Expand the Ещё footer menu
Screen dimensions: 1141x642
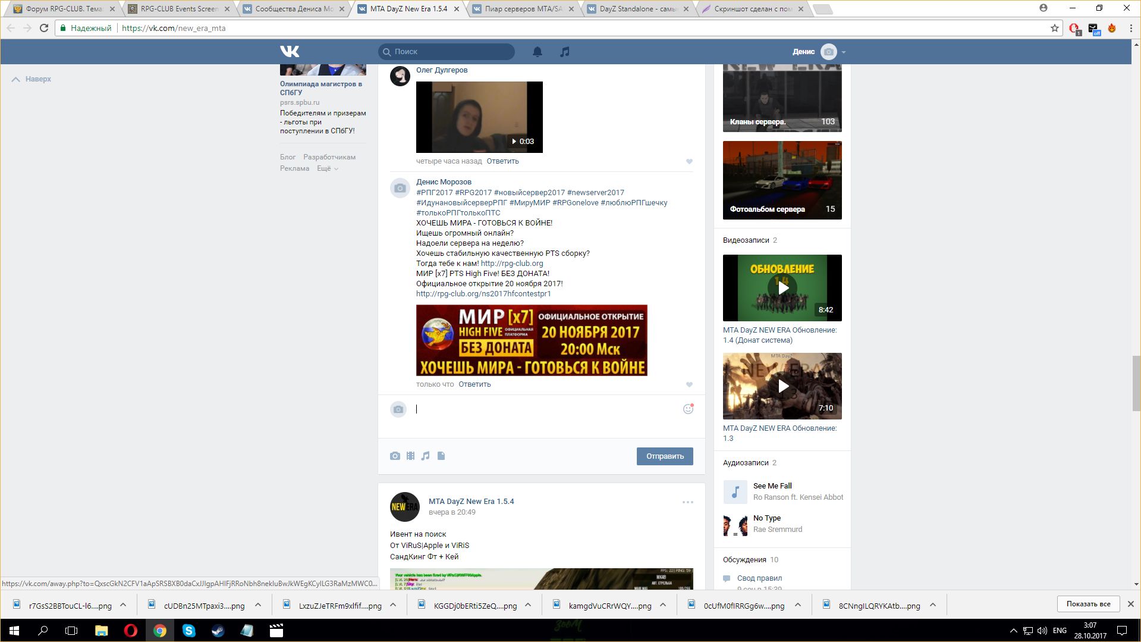coord(327,168)
